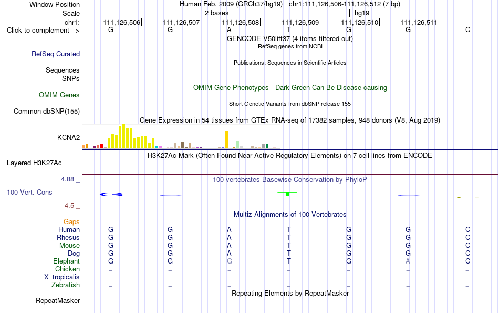Click the Elephant mismatched G base
This screenshot has height=313, width=499.
coord(230,261)
